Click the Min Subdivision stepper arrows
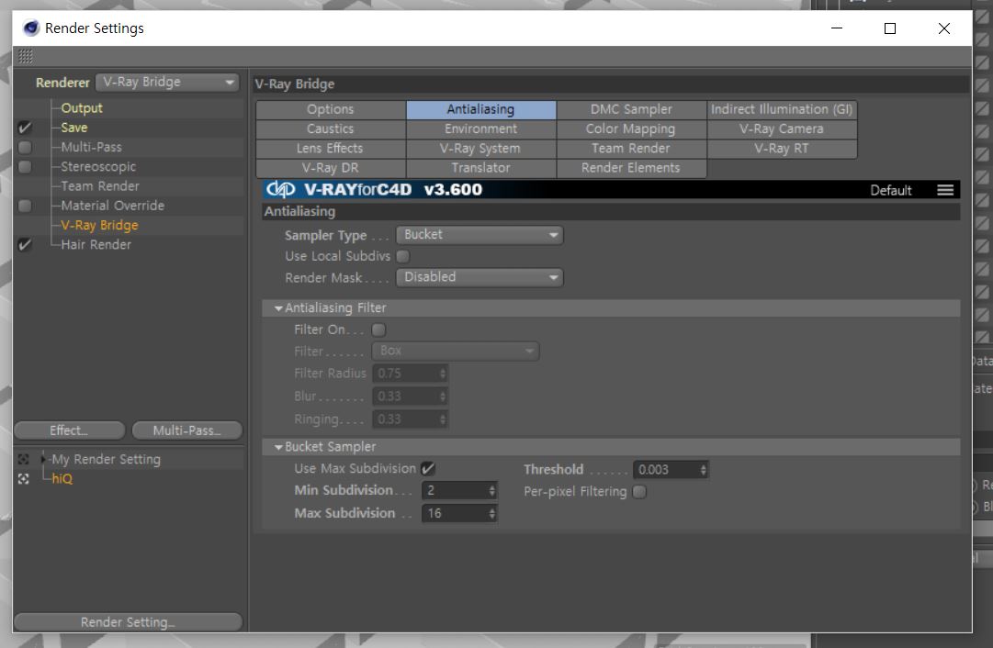The height and width of the screenshot is (648, 993). 492,490
